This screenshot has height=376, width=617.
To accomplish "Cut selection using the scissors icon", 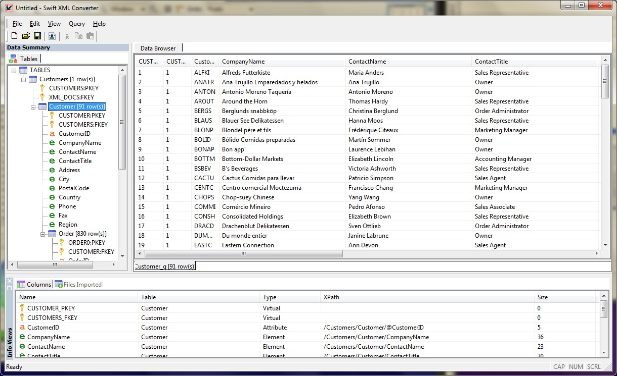I will [x=67, y=35].
